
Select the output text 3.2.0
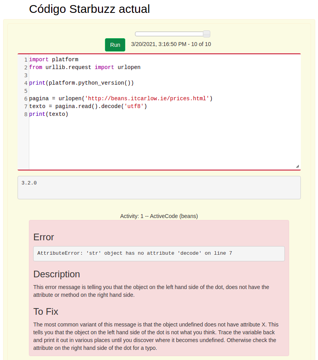pos(29,183)
